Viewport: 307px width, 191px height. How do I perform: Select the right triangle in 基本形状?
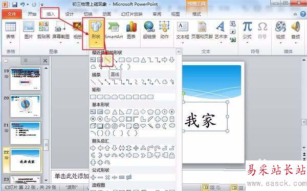click(122, 112)
